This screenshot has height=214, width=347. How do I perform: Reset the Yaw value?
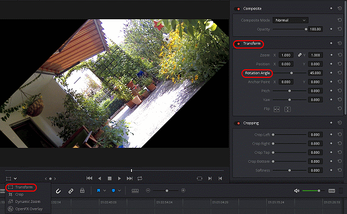(340, 100)
